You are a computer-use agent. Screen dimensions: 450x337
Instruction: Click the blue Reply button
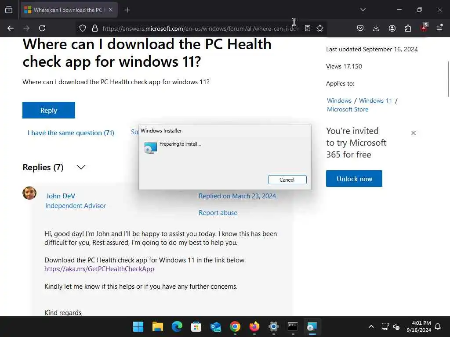pos(49,110)
